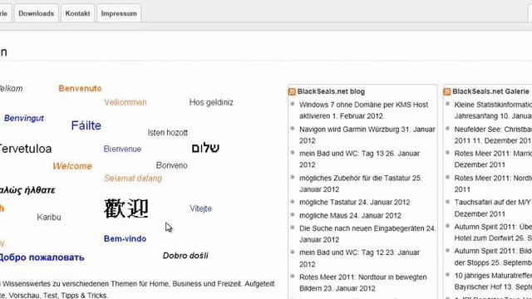Click the greeting 'Dobro došli'

point(185,256)
